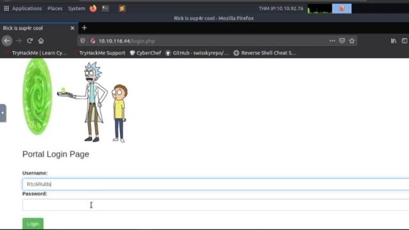Image resolution: width=409 pixels, height=230 pixels.
Task: Go to the Firefox home page
Action: [x=41, y=41]
